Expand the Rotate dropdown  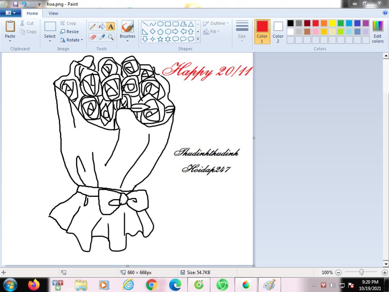pos(82,40)
